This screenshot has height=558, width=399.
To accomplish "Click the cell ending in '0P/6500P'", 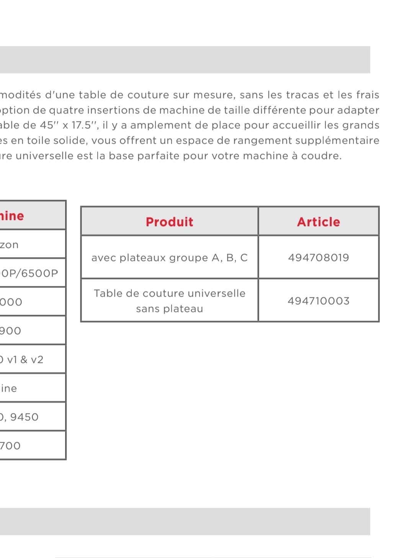I will pyautogui.click(x=29, y=273).
